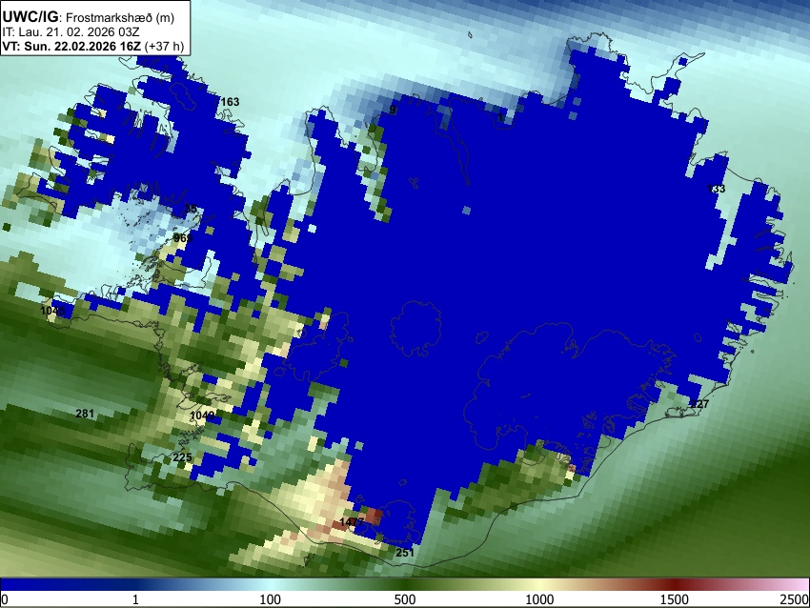Click the map value 225 in the southwest
Screen dimensions: 810x608
182,457
